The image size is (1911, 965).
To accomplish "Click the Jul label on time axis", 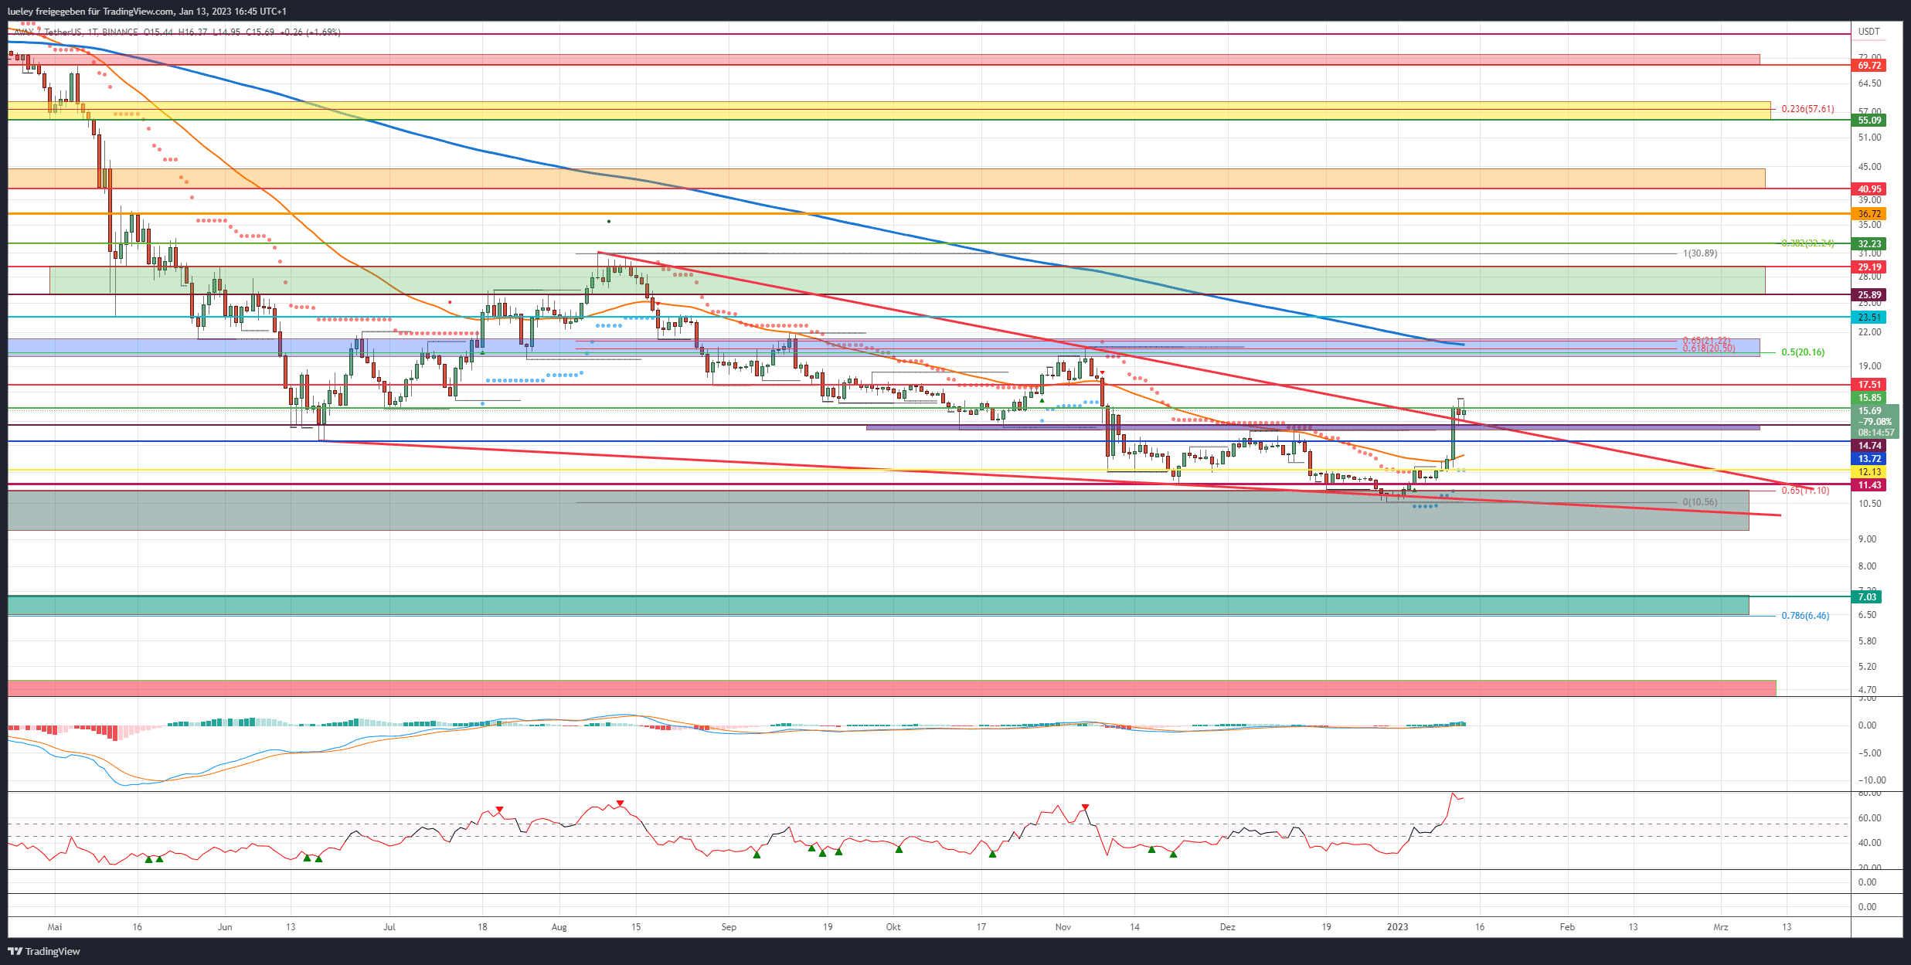I will (x=389, y=927).
